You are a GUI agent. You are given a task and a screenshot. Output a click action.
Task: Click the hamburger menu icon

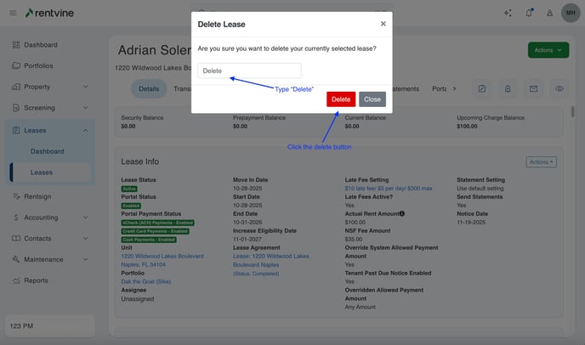click(x=13, y=13)
